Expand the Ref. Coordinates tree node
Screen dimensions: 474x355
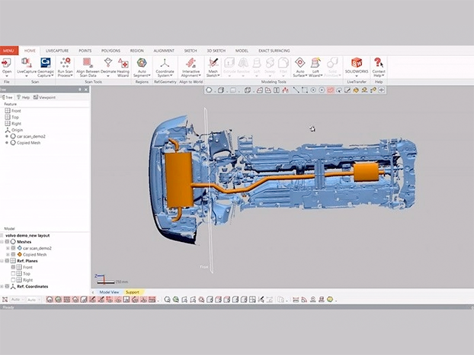click(x=2, y=286)
